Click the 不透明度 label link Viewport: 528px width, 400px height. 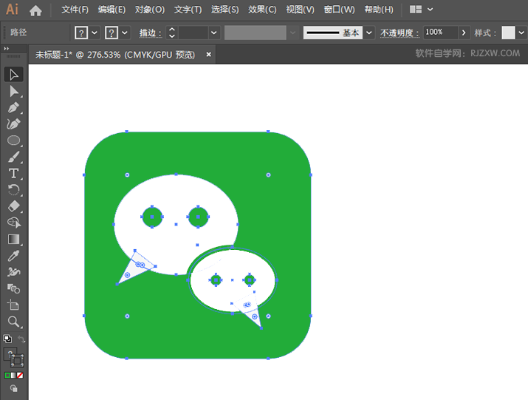point(399,33)
